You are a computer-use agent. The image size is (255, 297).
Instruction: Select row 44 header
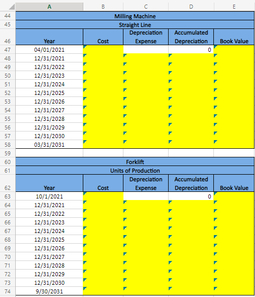[8, 16]
